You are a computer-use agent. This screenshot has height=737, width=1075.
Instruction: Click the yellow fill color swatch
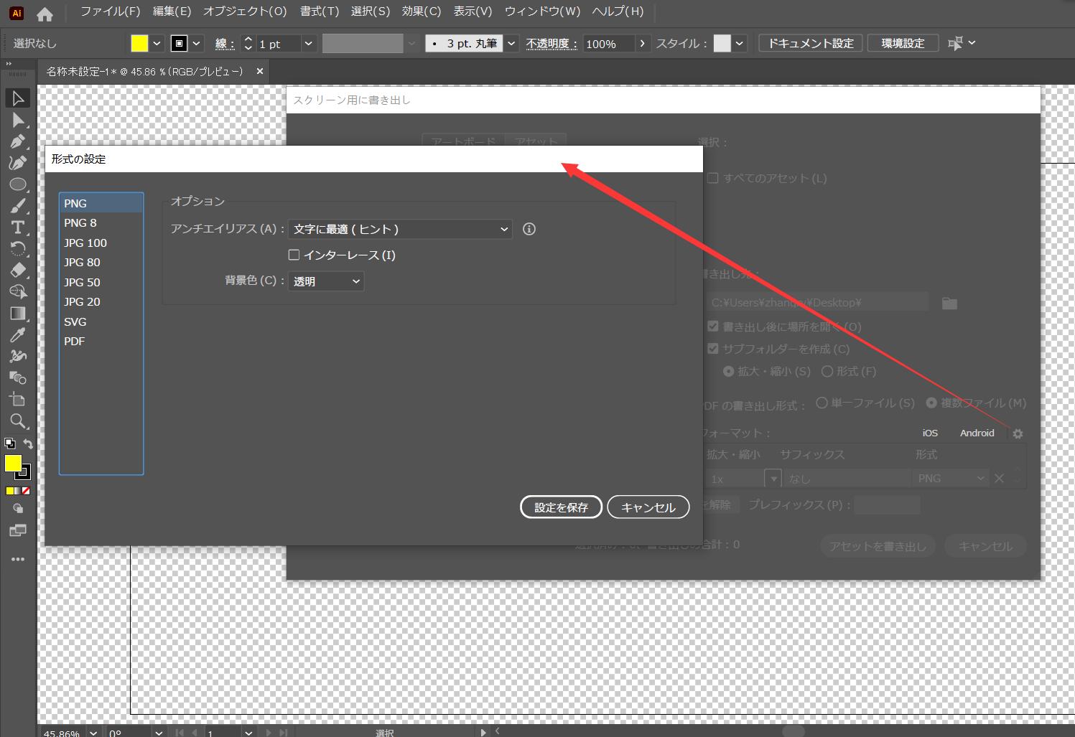14,464
